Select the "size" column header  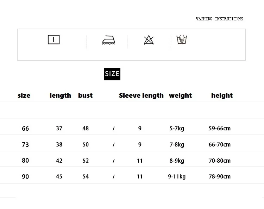[x=24, y=96]
